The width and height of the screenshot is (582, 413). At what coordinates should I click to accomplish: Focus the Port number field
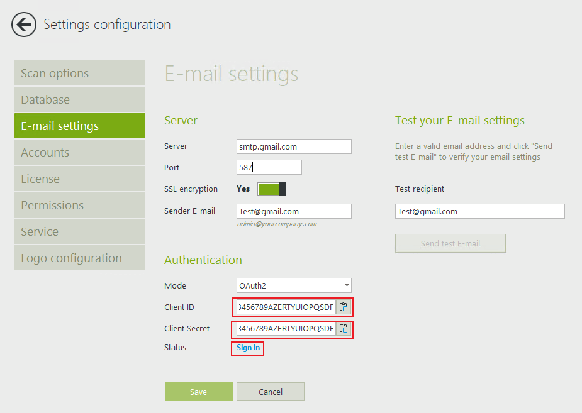(x=269, y=168)
